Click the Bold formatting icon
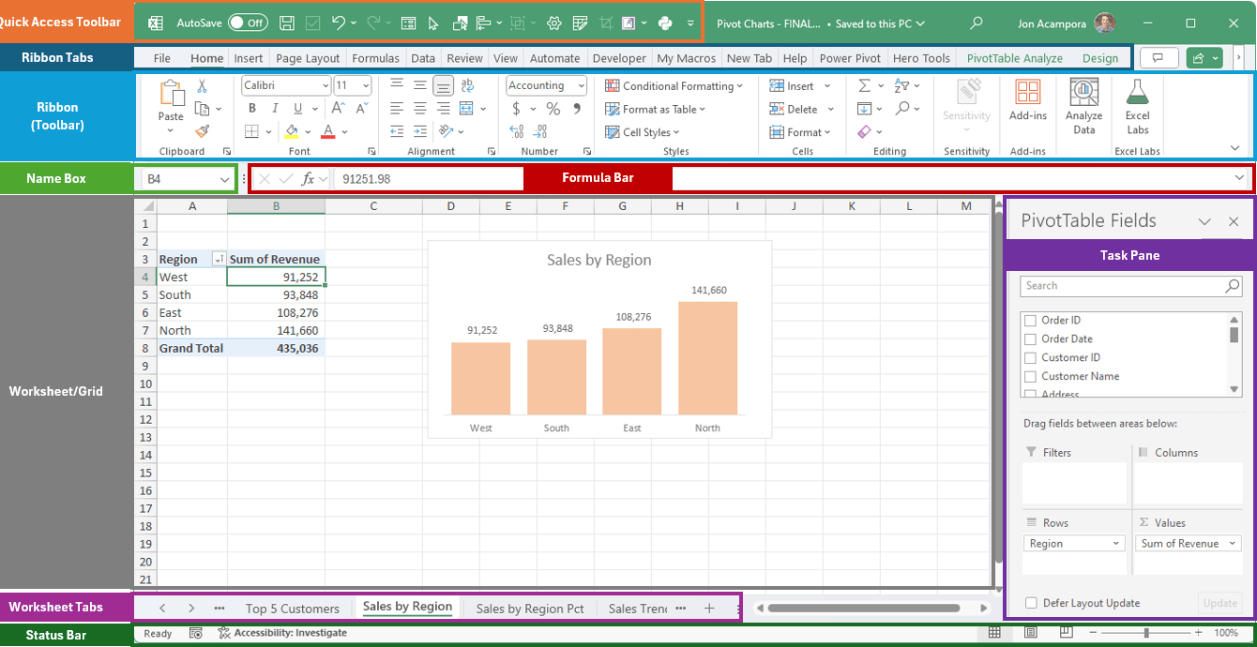 tap(251, 108)
